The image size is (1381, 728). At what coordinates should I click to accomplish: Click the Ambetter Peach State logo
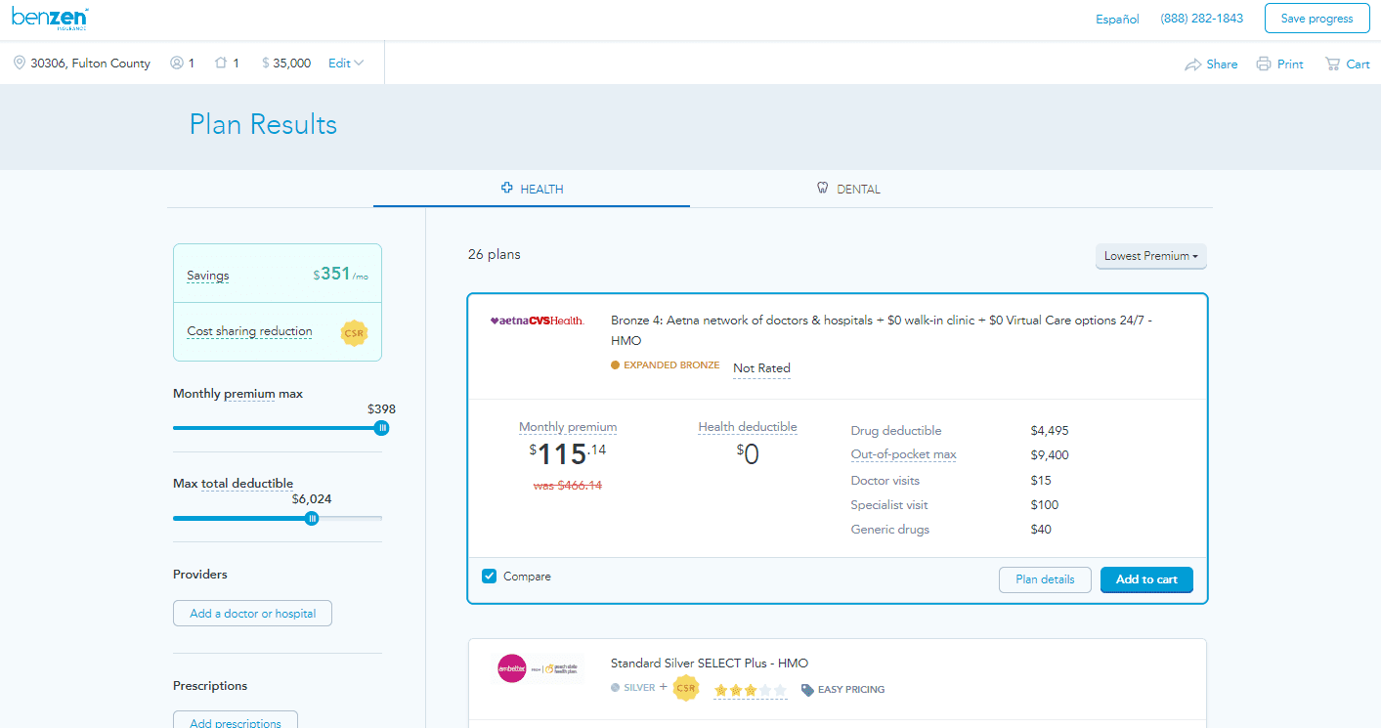[x=539, y=668]
